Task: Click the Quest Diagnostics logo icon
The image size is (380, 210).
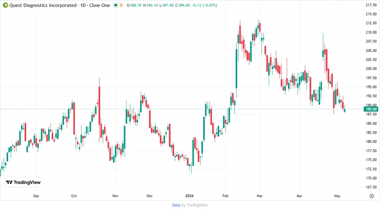Action: coord(5,5)
